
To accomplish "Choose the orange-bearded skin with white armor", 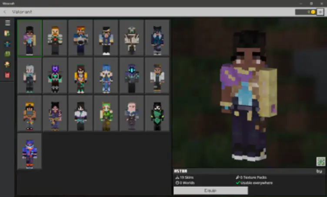I will [55, 38].
